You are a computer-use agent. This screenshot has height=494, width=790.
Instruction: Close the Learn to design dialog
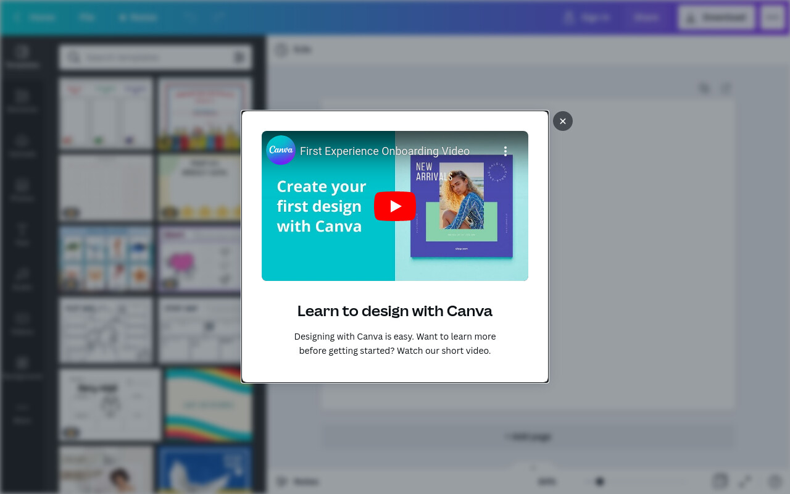[x=563, y=121]
